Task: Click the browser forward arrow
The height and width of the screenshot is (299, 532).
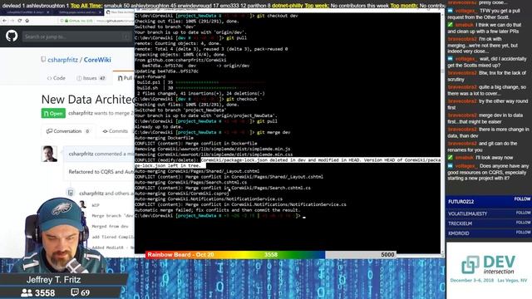Action: (12, 21)
